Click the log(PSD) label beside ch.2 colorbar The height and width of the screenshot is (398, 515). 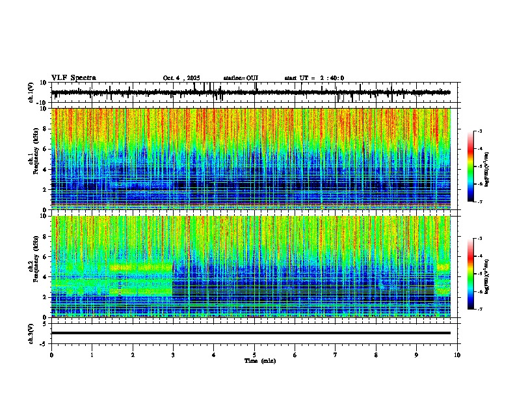486,277
